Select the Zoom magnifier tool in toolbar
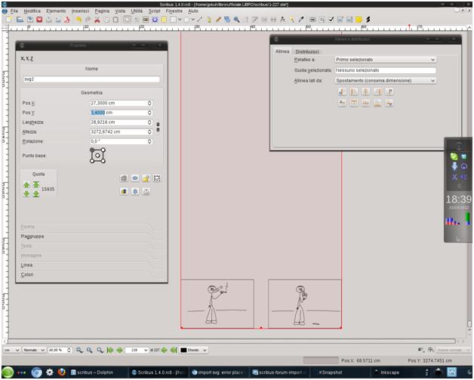Viewport: 474px width, 380px height. tap(237, 20)
